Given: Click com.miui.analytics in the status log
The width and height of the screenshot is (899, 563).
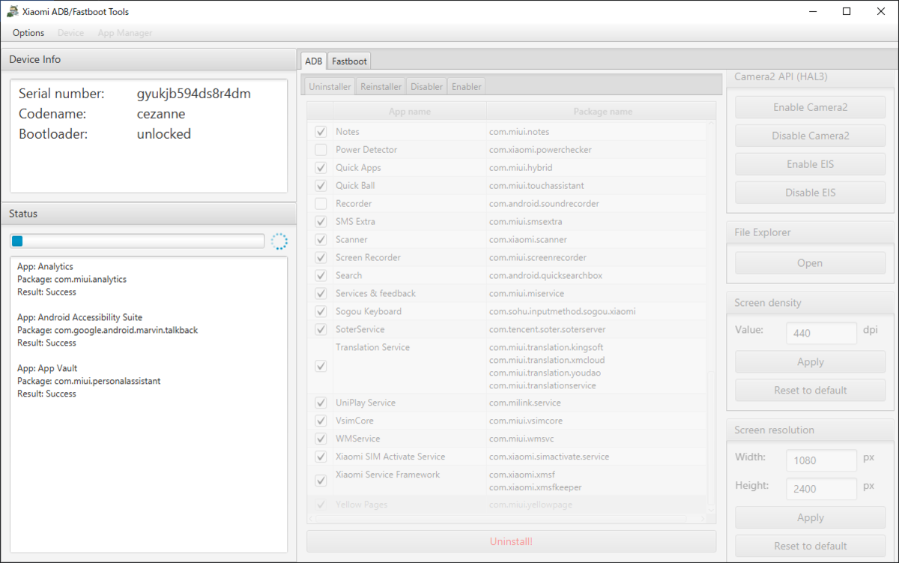Looking at the screenshot, I should pos(91,279).
